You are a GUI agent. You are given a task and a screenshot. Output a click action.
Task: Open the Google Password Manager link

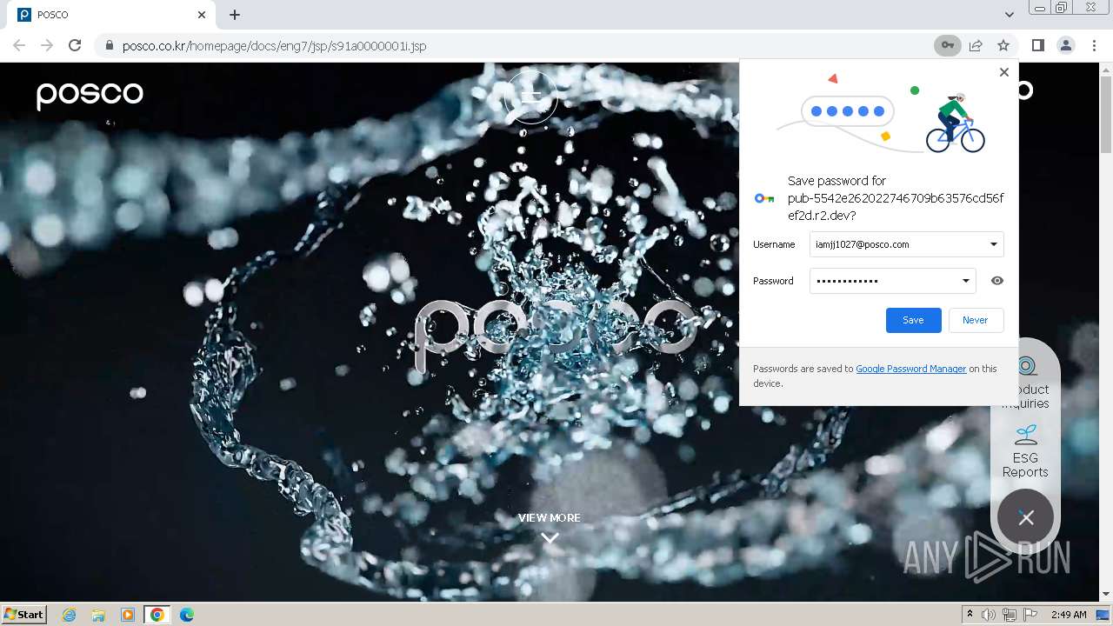[x=911, y=369]
